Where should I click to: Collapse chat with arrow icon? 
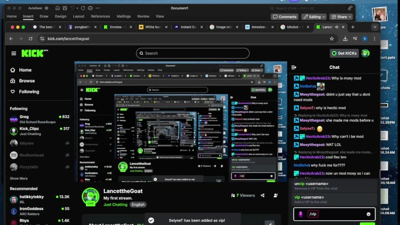click(294, 67)
